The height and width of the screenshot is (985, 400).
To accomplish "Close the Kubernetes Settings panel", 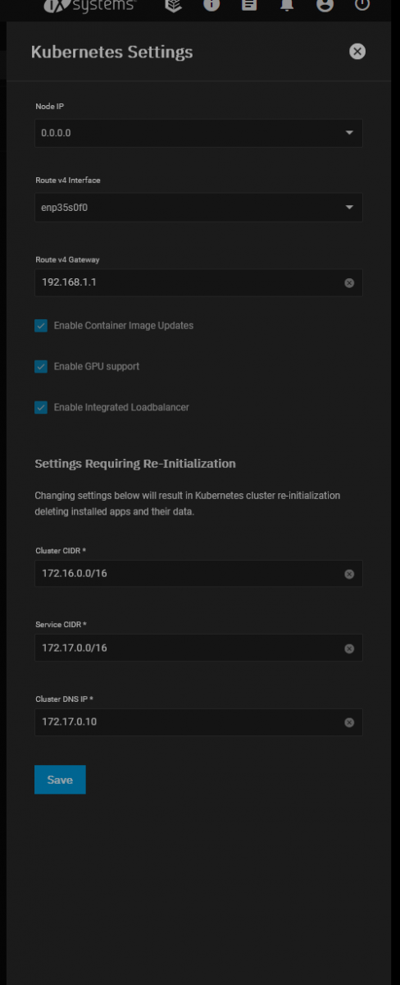I will [x=357, y=52].
